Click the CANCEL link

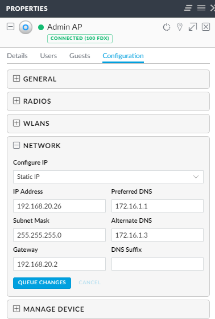[x=90, y=283]
